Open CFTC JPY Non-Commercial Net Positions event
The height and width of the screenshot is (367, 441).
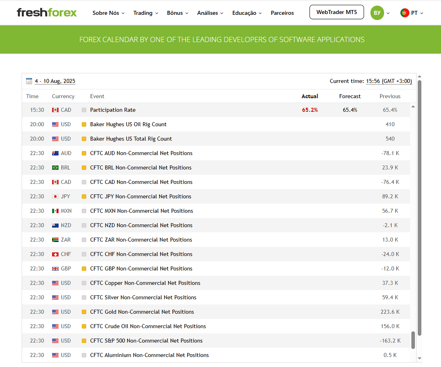point(141,196)
